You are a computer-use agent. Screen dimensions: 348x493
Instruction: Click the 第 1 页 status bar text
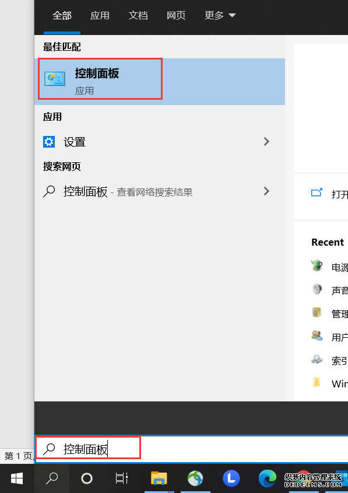[18, 456]
